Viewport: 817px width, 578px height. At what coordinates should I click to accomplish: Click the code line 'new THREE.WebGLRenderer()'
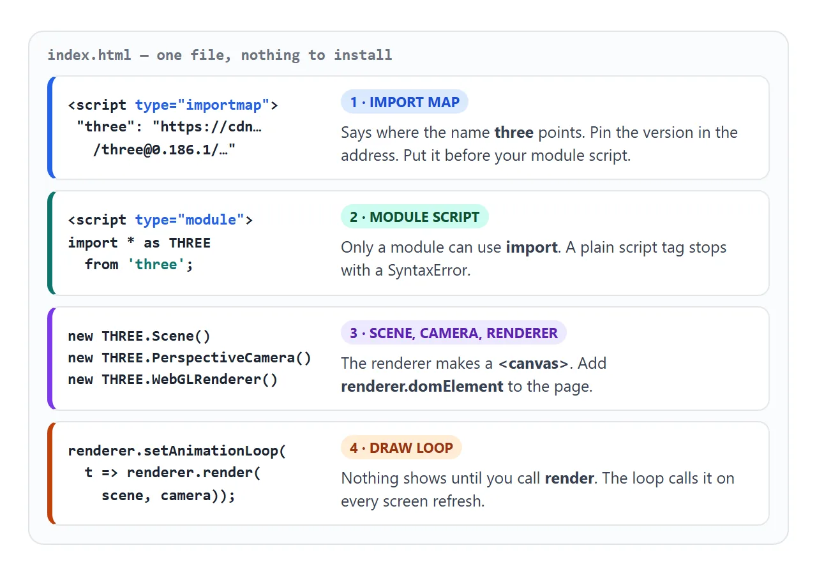coord(173,380)
